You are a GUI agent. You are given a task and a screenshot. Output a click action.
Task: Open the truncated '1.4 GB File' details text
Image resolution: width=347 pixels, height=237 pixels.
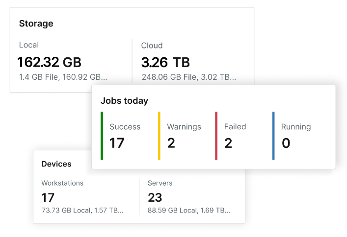point(63,77)
